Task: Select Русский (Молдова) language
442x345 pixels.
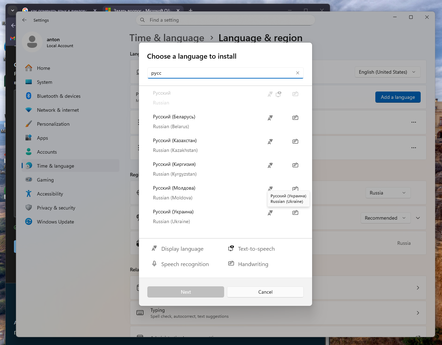Action: pos(225,193)
